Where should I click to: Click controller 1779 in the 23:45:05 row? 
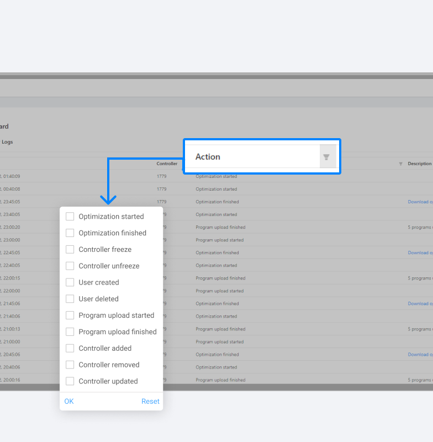[x=161, y=202]
